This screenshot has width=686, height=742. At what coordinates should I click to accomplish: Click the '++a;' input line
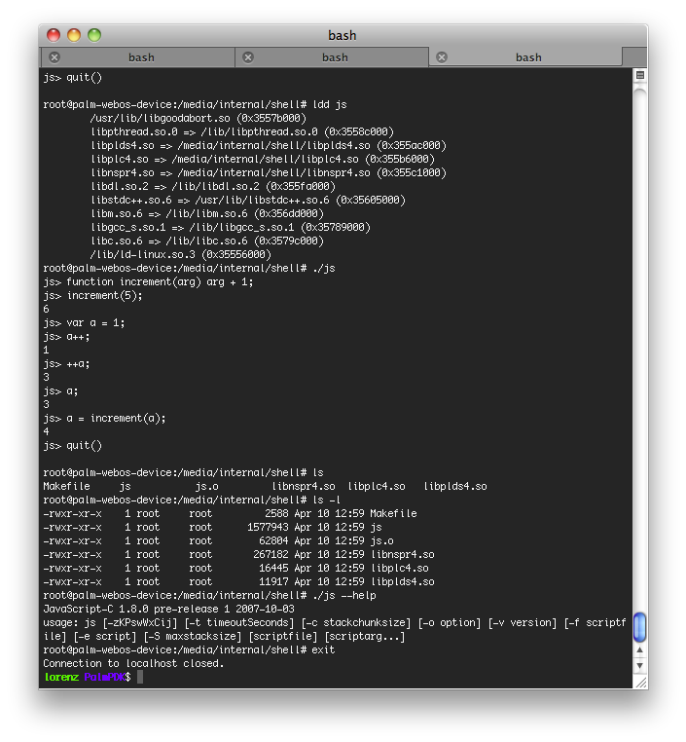[x=66, y=364]
